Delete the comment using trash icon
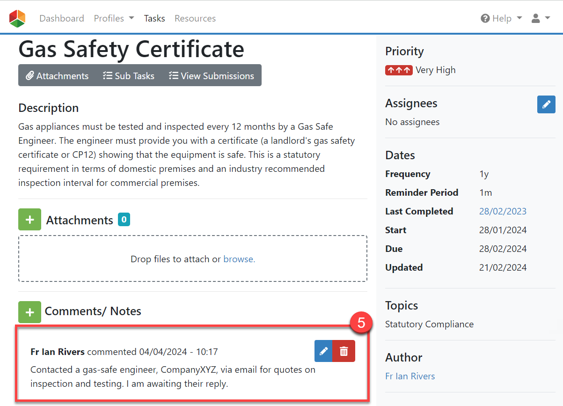Viewport: 563px width, 406px height. (344, 351)
